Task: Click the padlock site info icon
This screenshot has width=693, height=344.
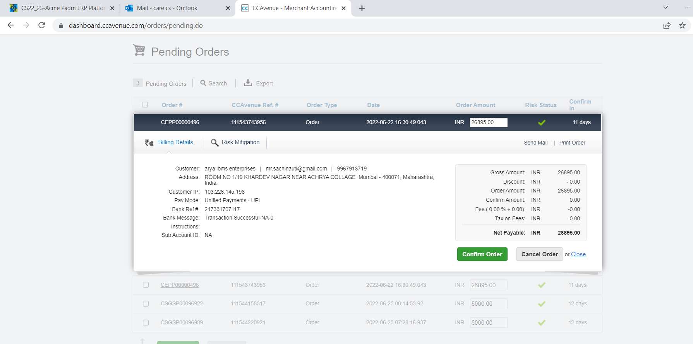Action: pos(61,26)
